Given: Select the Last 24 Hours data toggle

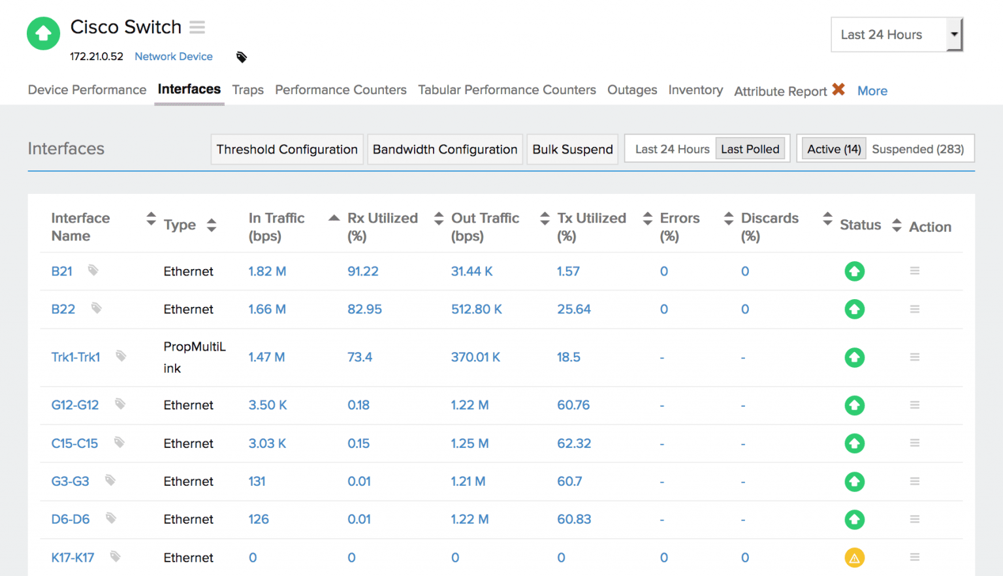Looking at the screenshot, I should coord(671,148).
